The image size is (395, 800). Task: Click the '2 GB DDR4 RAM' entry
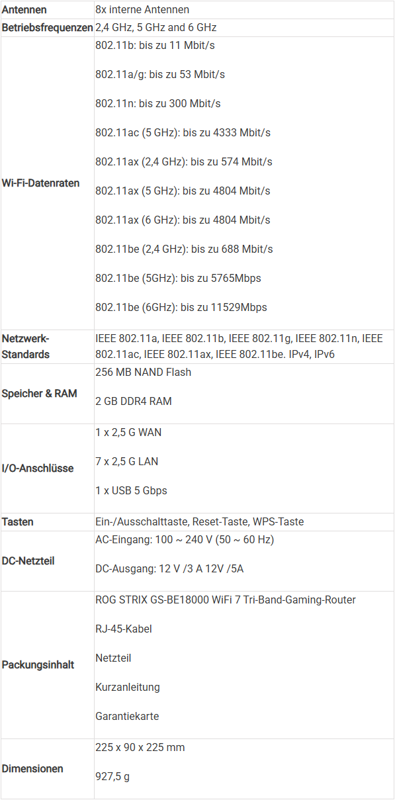click(x=133, y=401)
